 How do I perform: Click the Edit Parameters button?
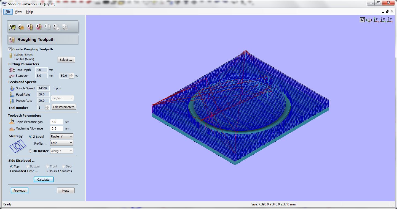[x=64, y=107]
